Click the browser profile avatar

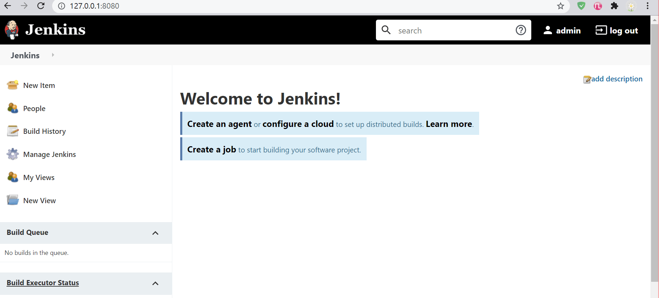(631, 6)
